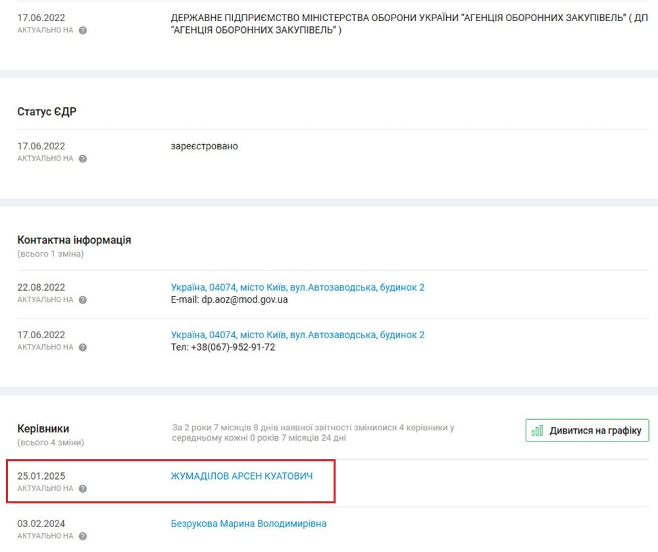Click the 25.01.2025 date label
The height and width of the screenshot is (552, 658).
tap(41, 476)
